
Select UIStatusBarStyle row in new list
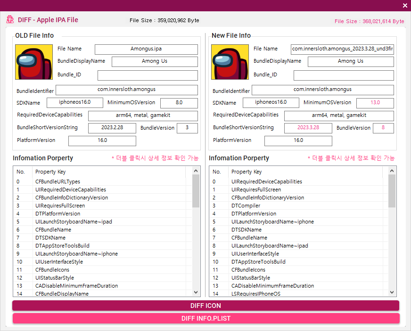pyautogui.click(x=299, y=278)
